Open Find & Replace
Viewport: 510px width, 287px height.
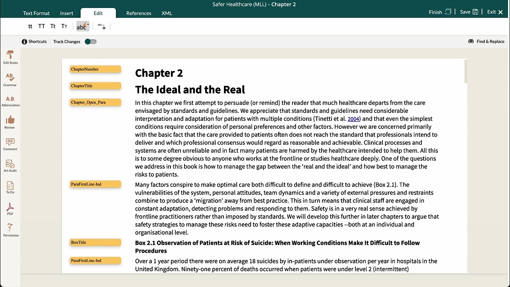pos(486,41)
